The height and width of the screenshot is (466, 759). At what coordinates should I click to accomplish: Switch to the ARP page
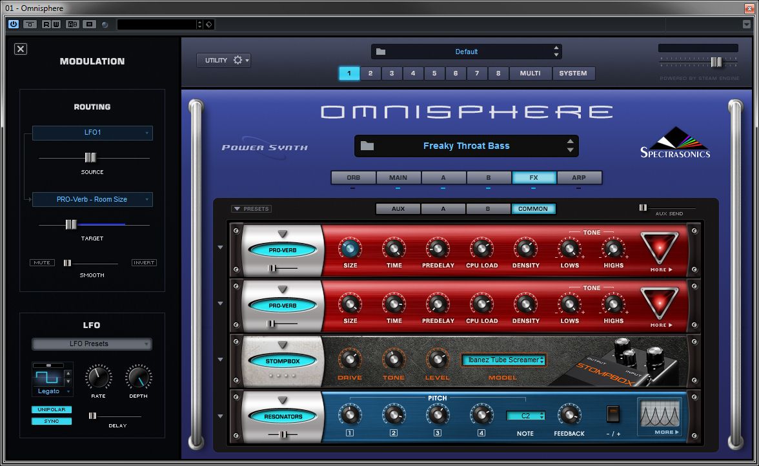click(579, 177)
